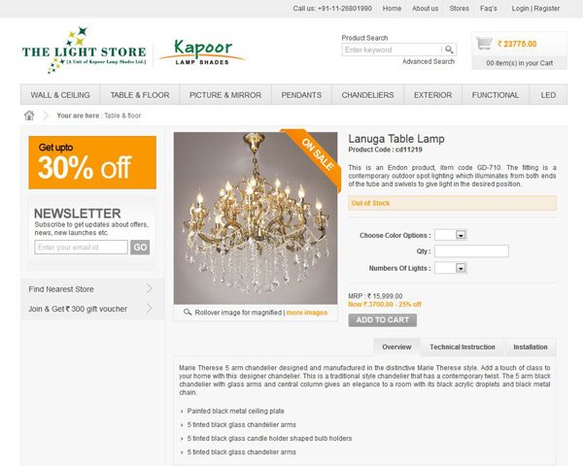Switch to the Technical Instruction tab

463,348
